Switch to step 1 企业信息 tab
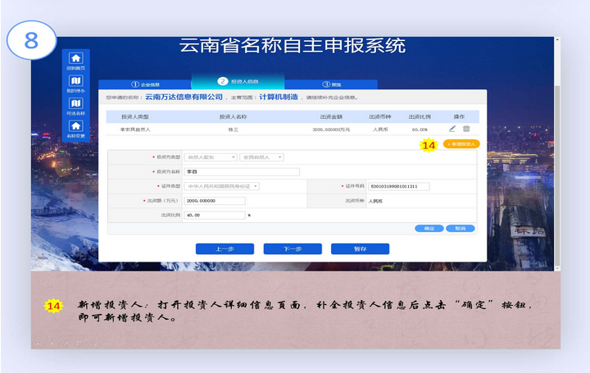This screenshot has height=373, width=590. coord(145,84)
